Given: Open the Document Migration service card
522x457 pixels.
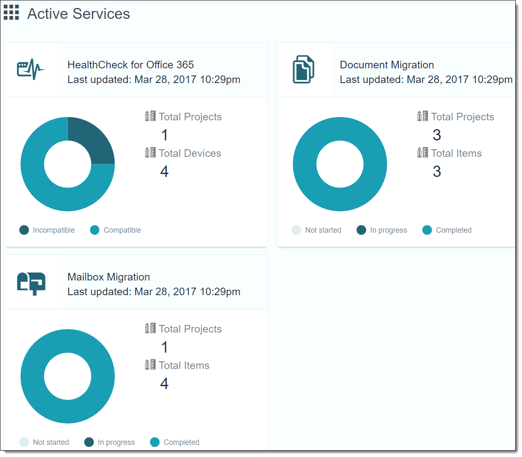Looking at the screenshot, I should (387, 65).
